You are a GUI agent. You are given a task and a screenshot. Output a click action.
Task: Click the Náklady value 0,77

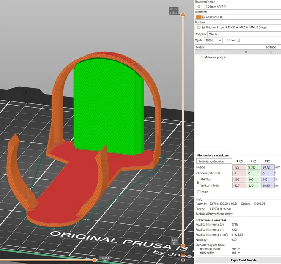234,240
